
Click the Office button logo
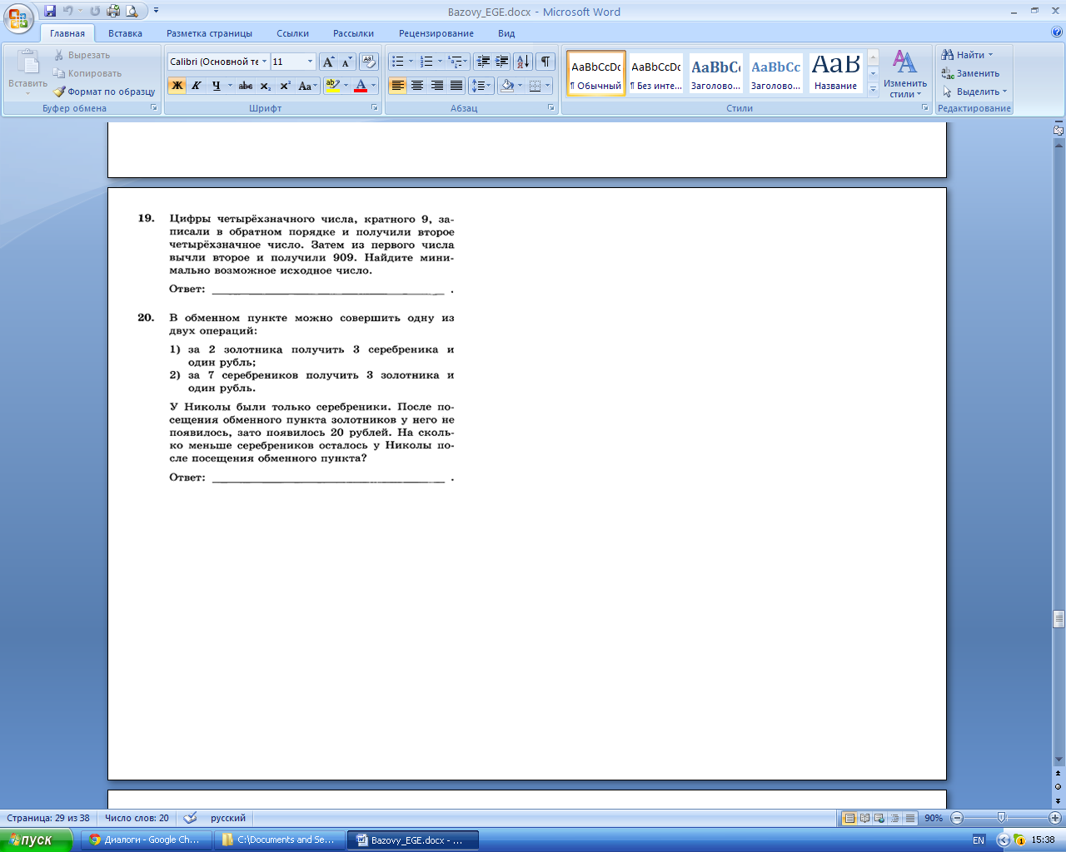(x=18, y=17)
